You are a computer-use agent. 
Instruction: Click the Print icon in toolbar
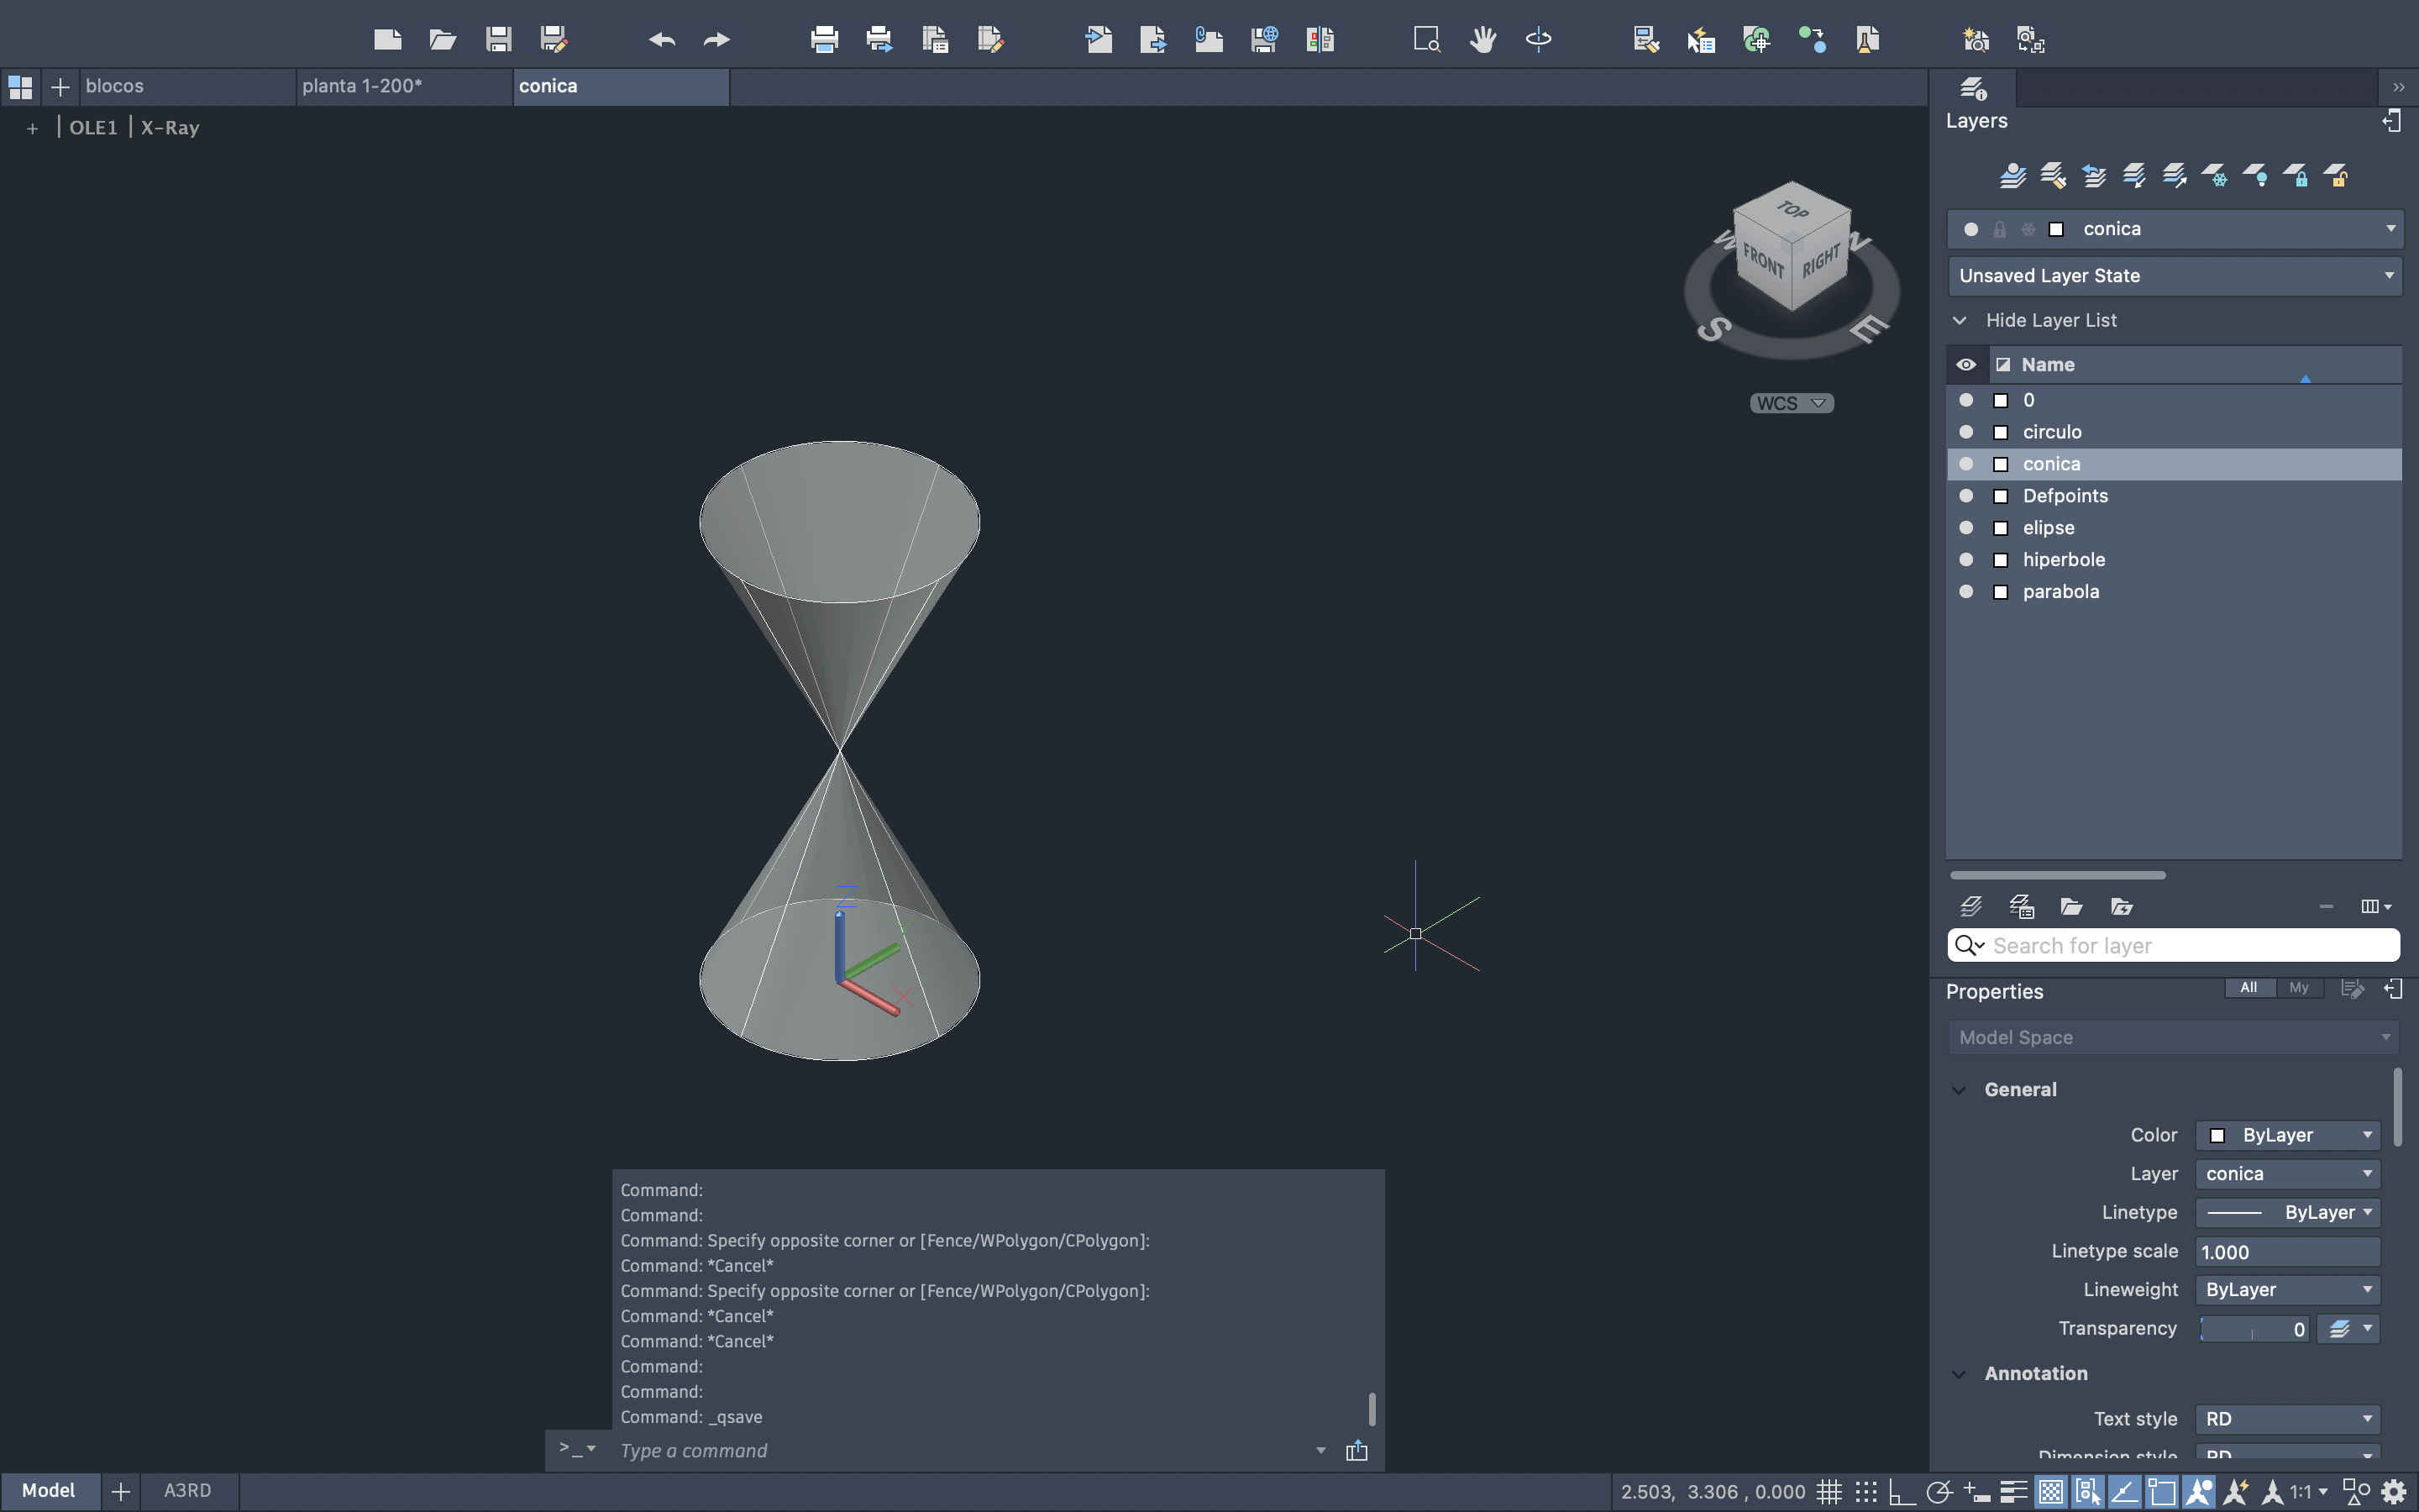point(824,40)
